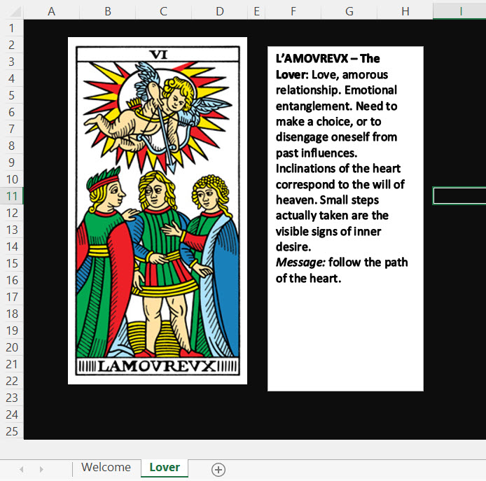Screen dimensions: 486x481
Task: Select row 10 header
Action: pos(12,179)
